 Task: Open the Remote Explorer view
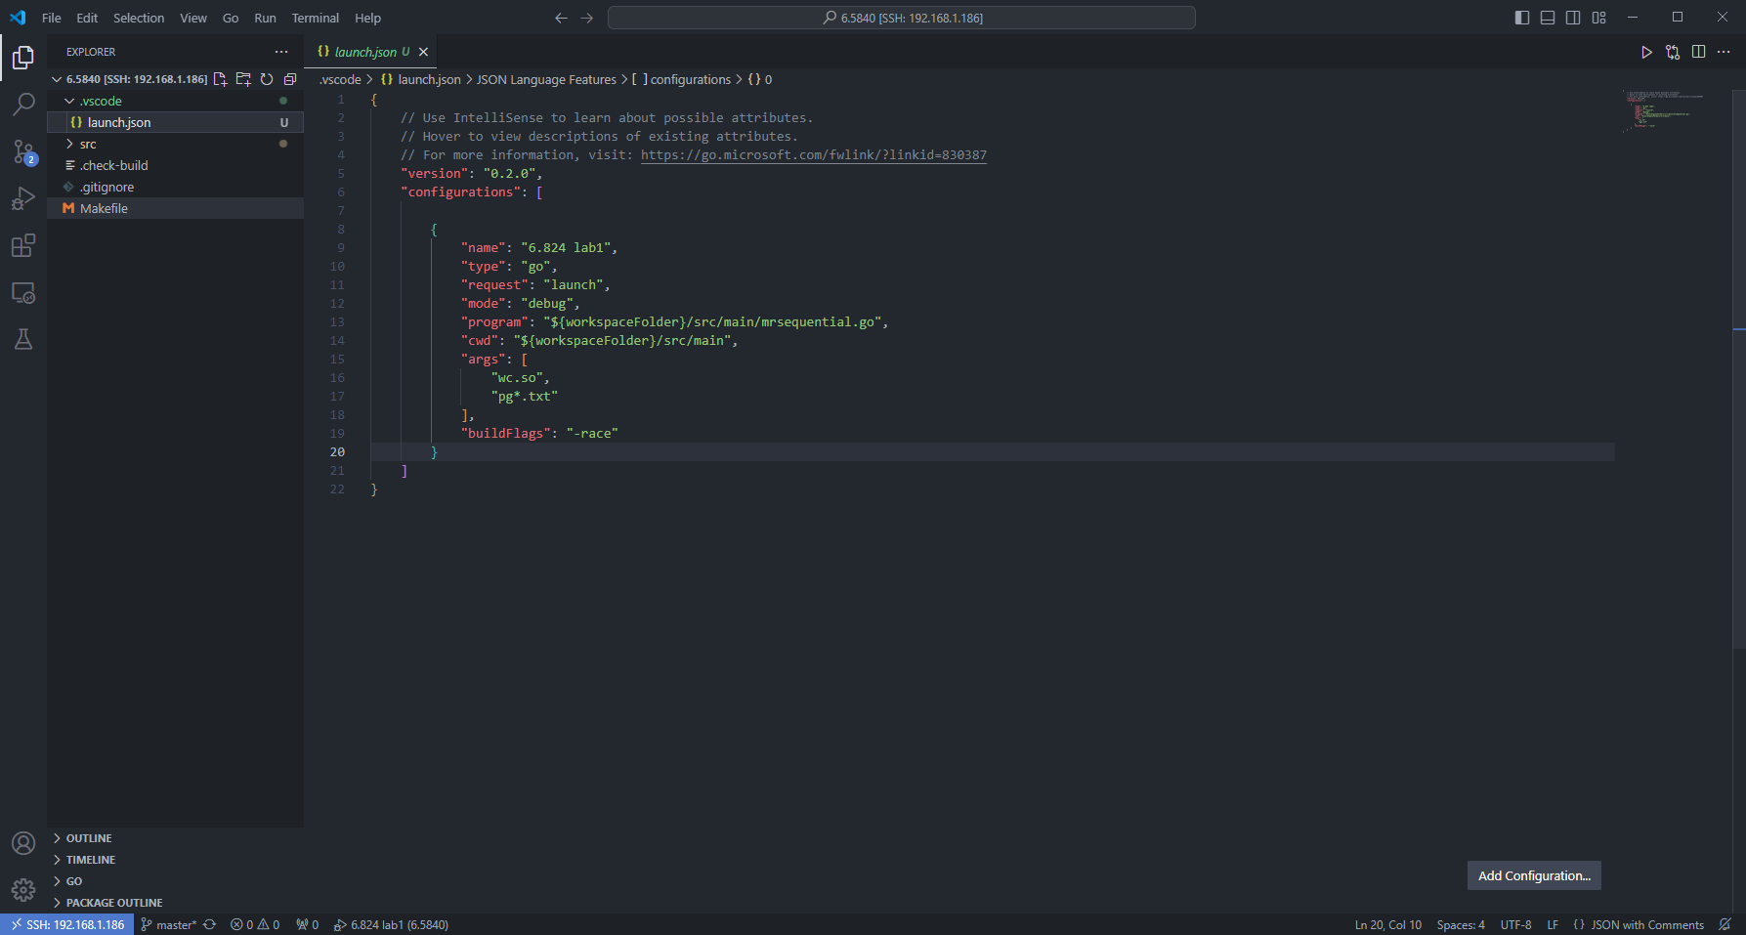coord(23,292)
